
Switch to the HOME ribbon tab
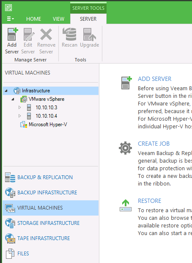33,19
